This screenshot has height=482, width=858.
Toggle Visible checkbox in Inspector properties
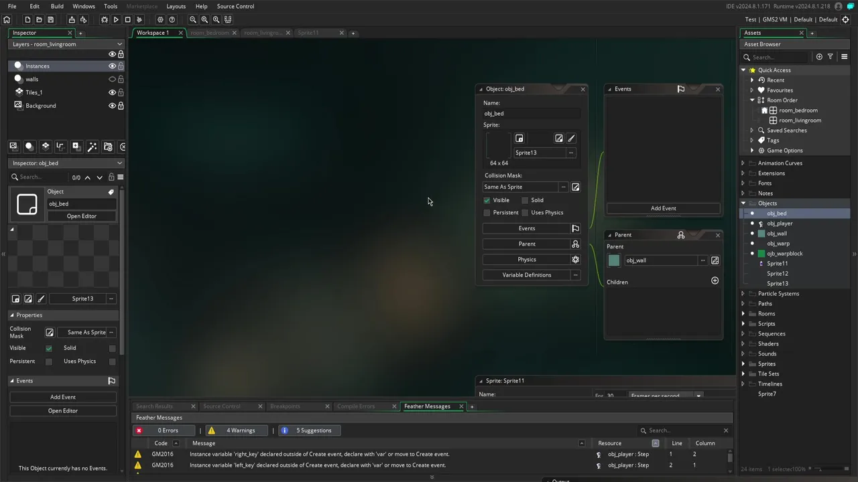pos(48,348)
